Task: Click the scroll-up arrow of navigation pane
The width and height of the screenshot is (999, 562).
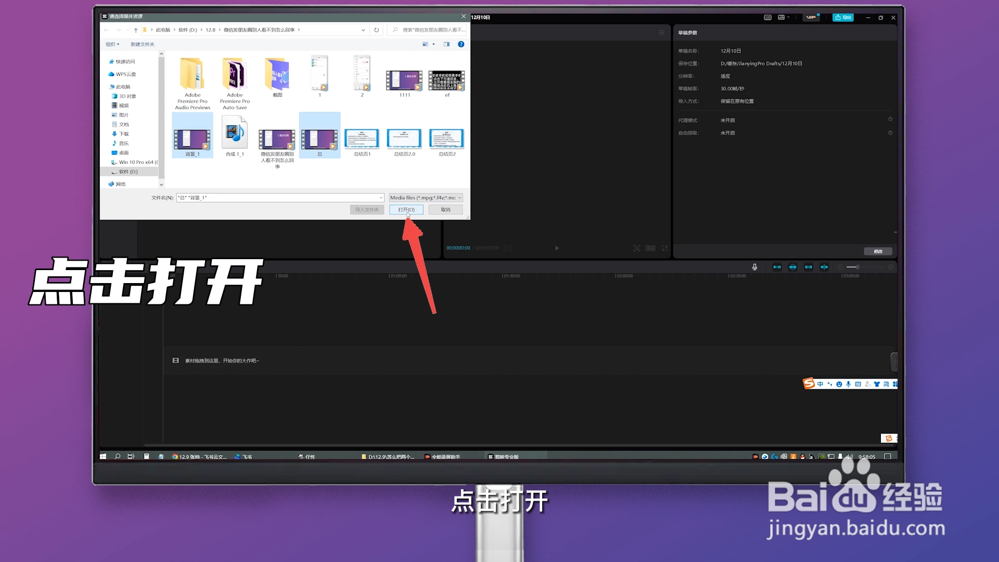Action: coord(161,54)
